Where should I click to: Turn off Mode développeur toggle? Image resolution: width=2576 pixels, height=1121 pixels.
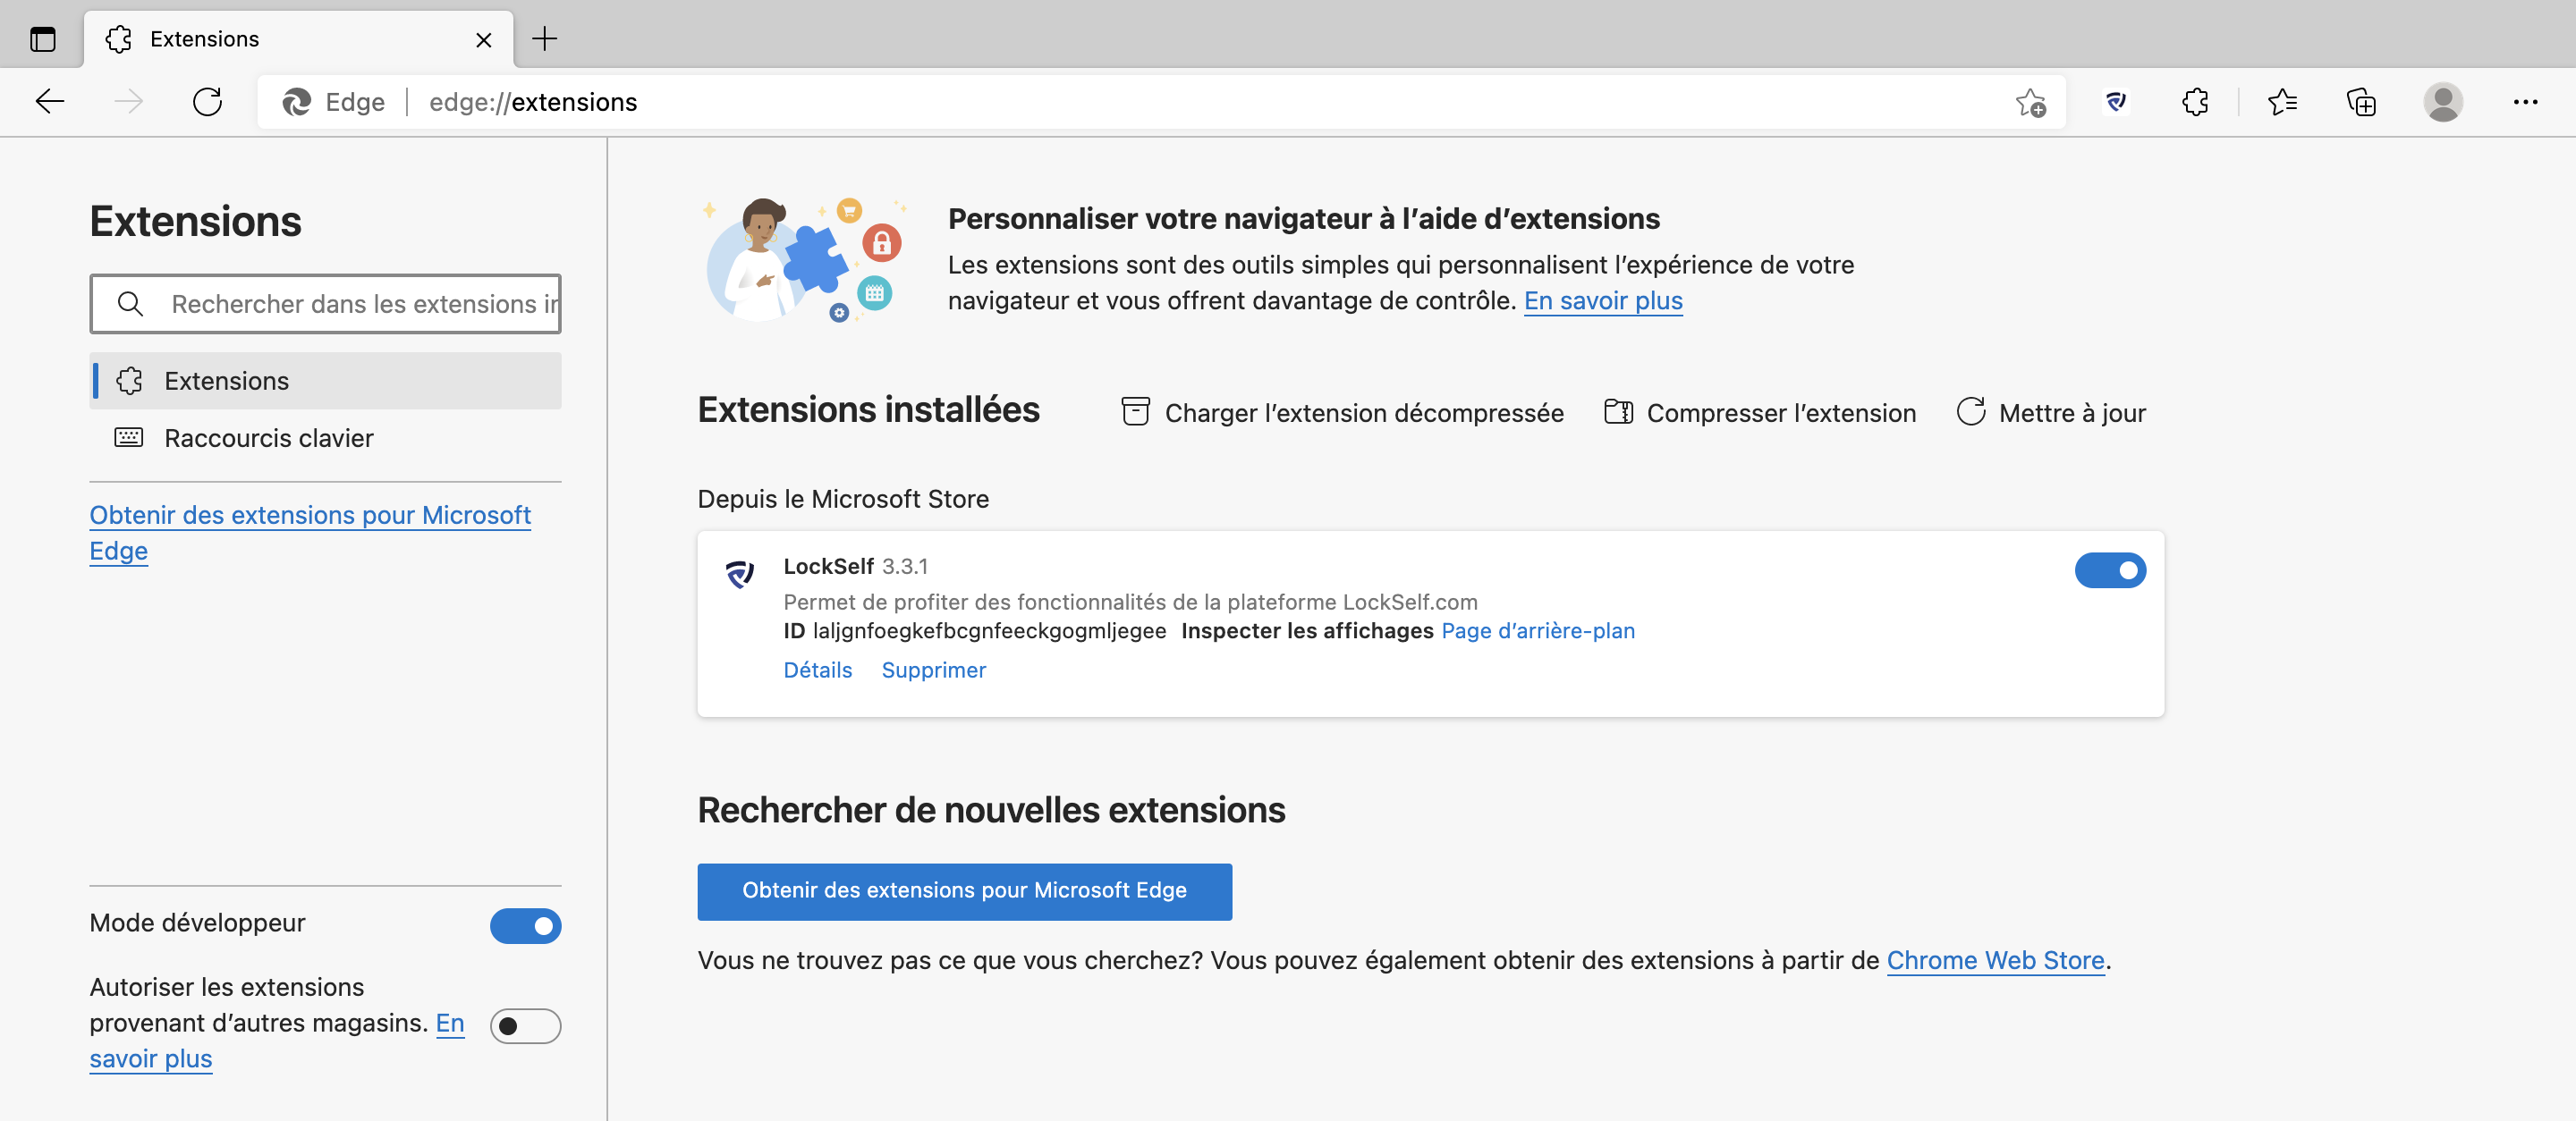coord(525,926)
